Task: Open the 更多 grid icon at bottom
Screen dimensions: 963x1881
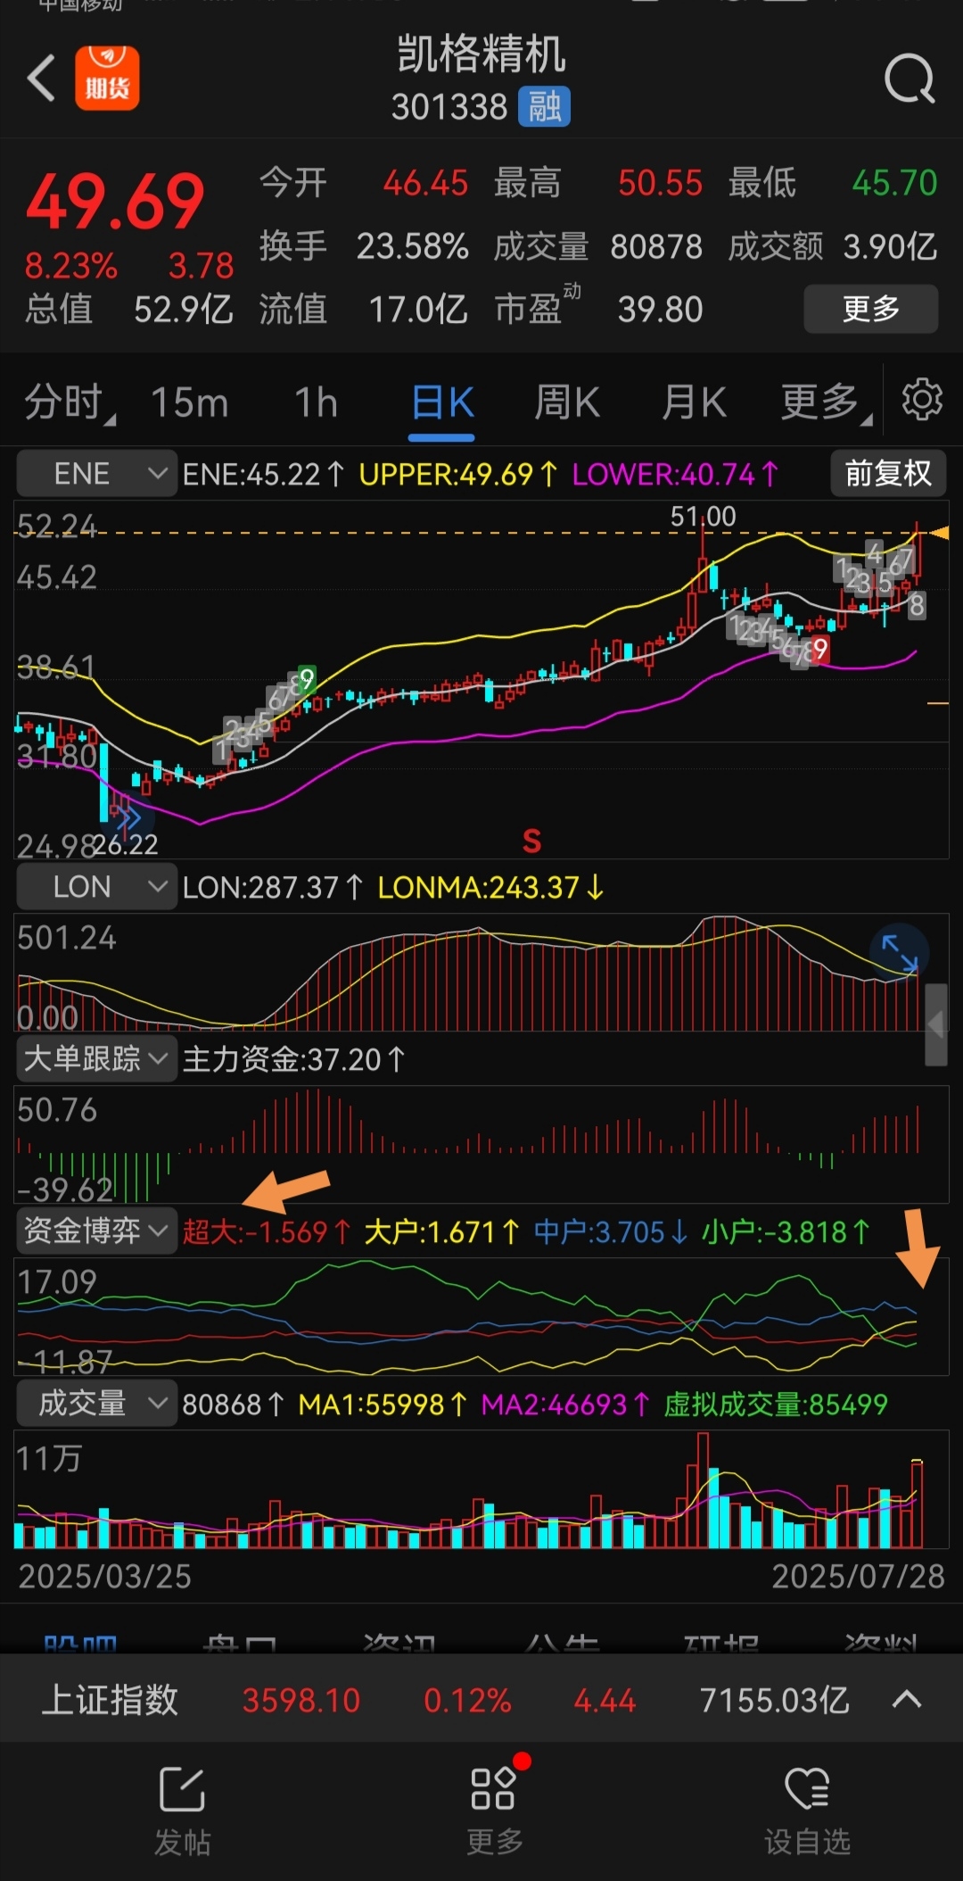Action: (495, 1810)
